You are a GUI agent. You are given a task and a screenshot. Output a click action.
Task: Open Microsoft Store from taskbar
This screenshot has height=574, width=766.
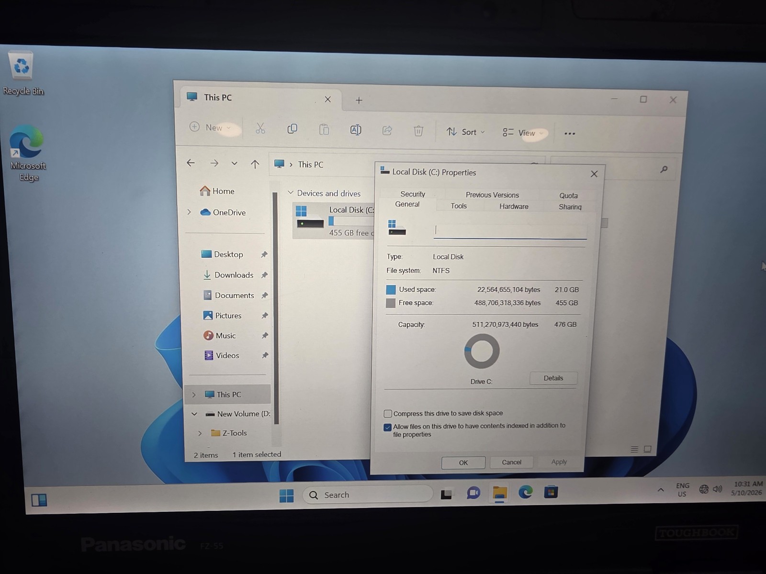click(551, 492)
